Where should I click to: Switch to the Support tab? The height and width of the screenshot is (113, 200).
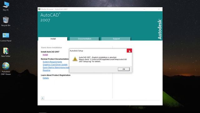[x=116, y=39]
